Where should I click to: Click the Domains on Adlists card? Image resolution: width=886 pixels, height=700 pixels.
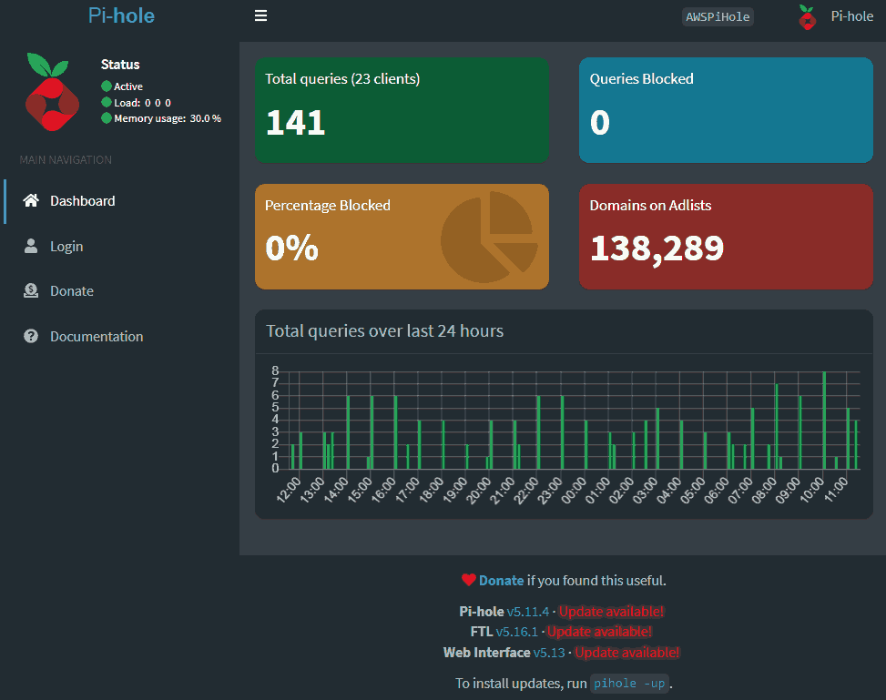(x=726, y=237)
